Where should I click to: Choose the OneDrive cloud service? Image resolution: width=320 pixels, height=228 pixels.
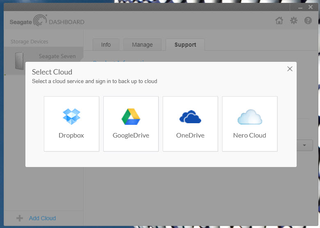[190, 124]
